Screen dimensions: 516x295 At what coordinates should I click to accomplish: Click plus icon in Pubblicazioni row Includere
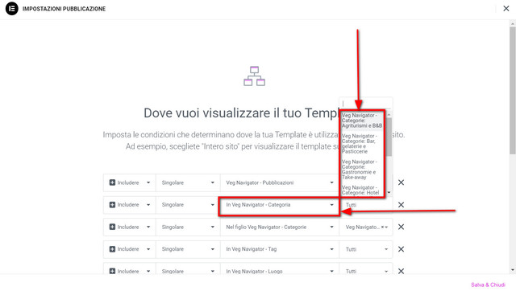(x=112, y=182)
